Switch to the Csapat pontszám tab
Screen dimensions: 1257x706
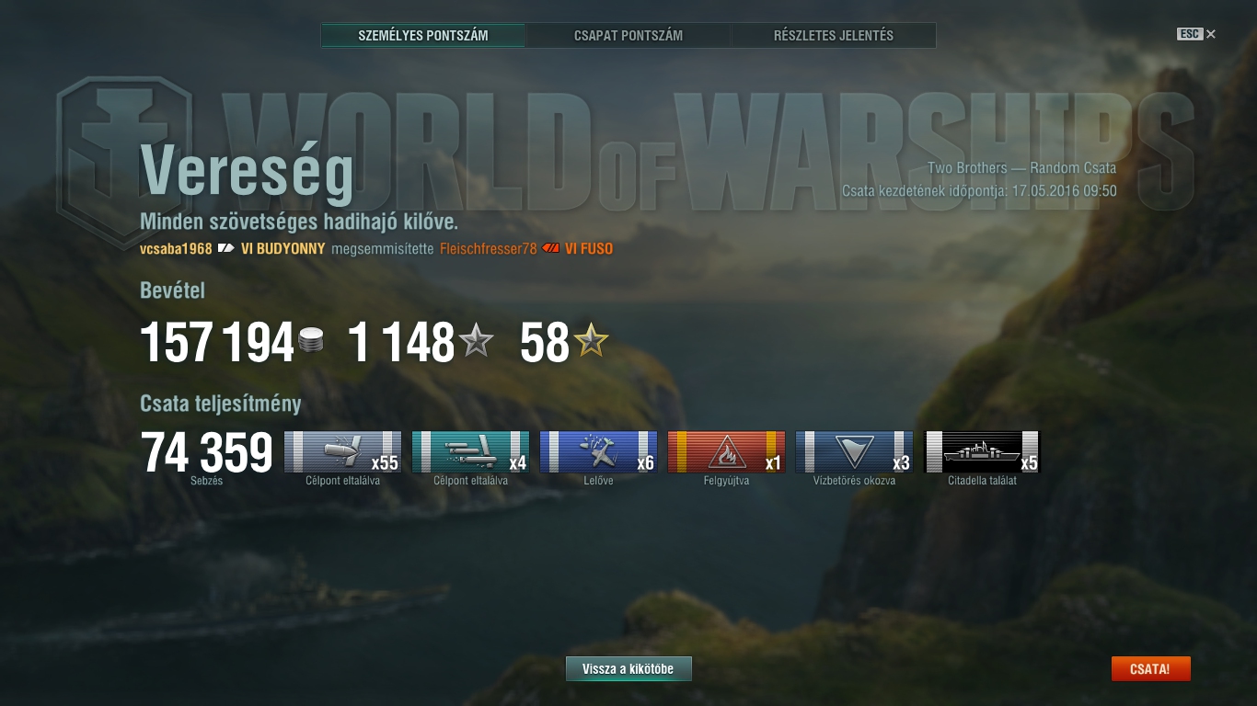628,36
